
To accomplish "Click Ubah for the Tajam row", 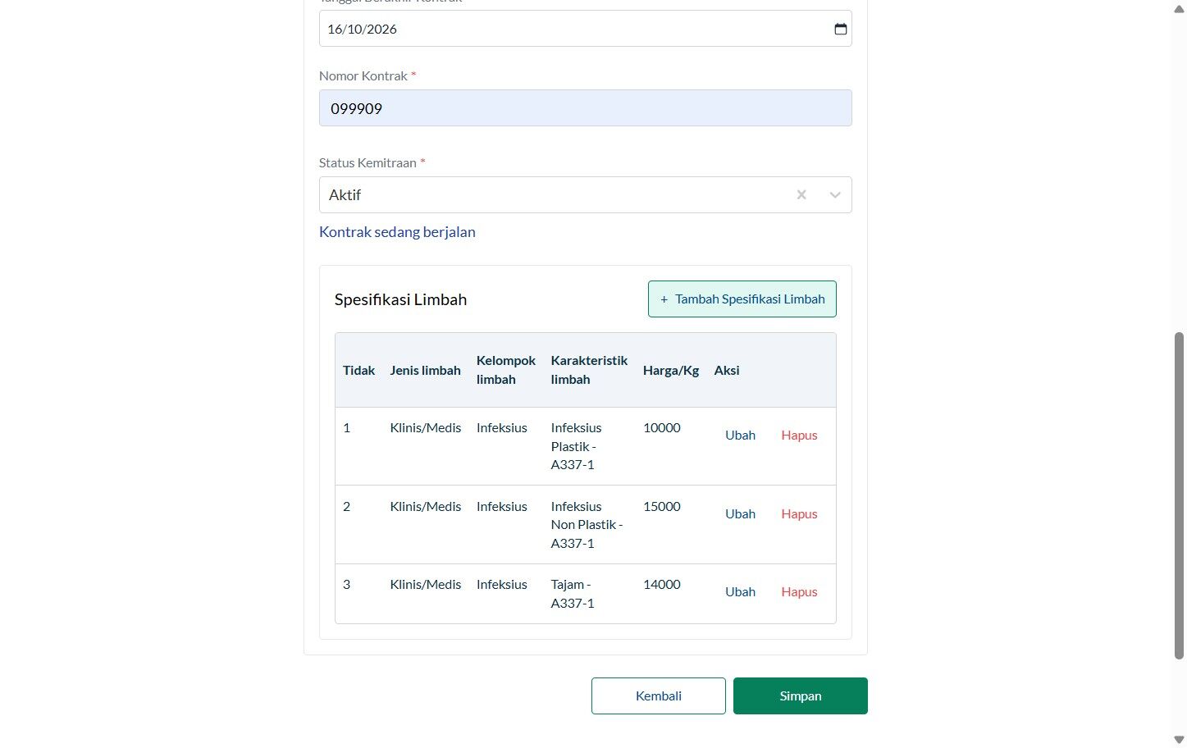I will point(740,592).
